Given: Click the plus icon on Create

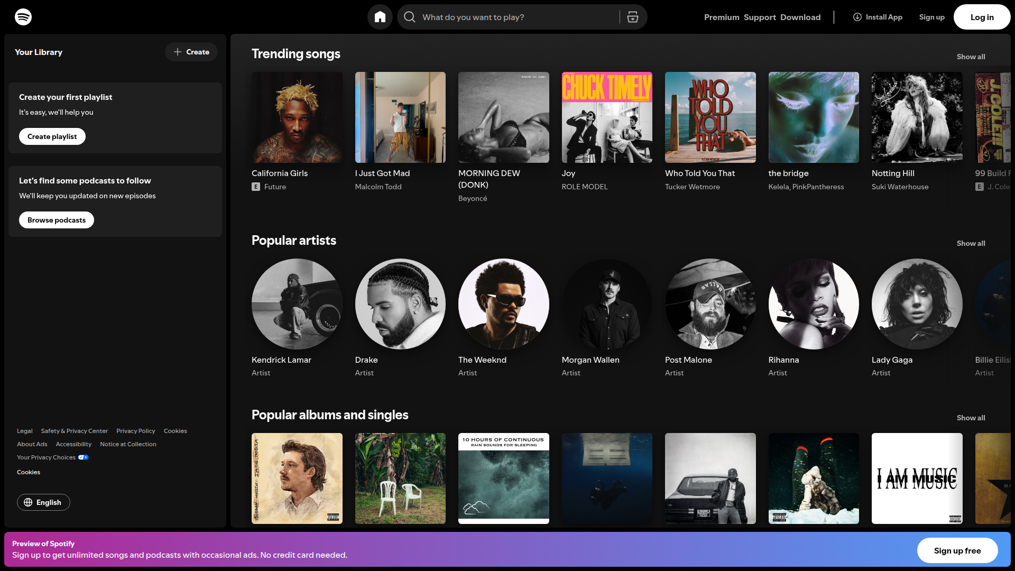Looking at the screenshot, I should [x=178, y=52].
